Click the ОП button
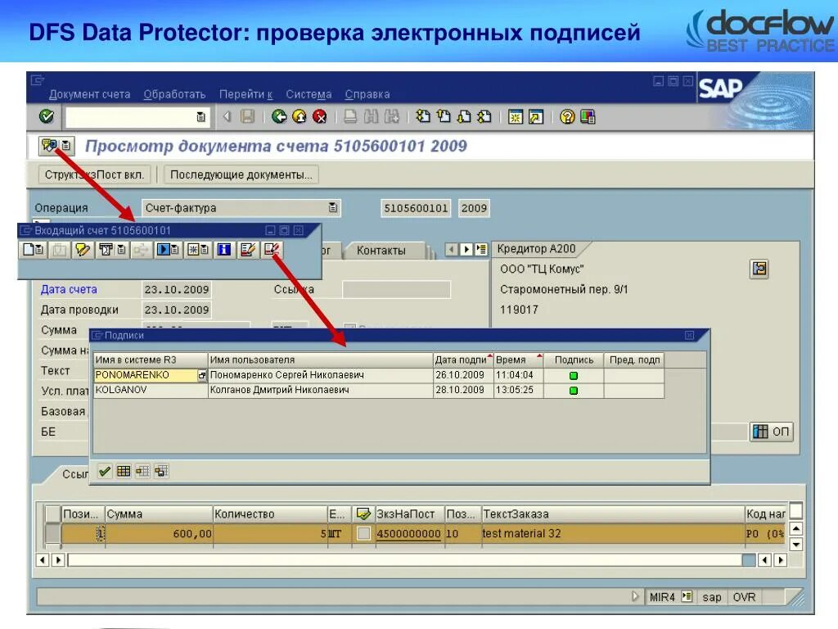 tap(771, 431)
